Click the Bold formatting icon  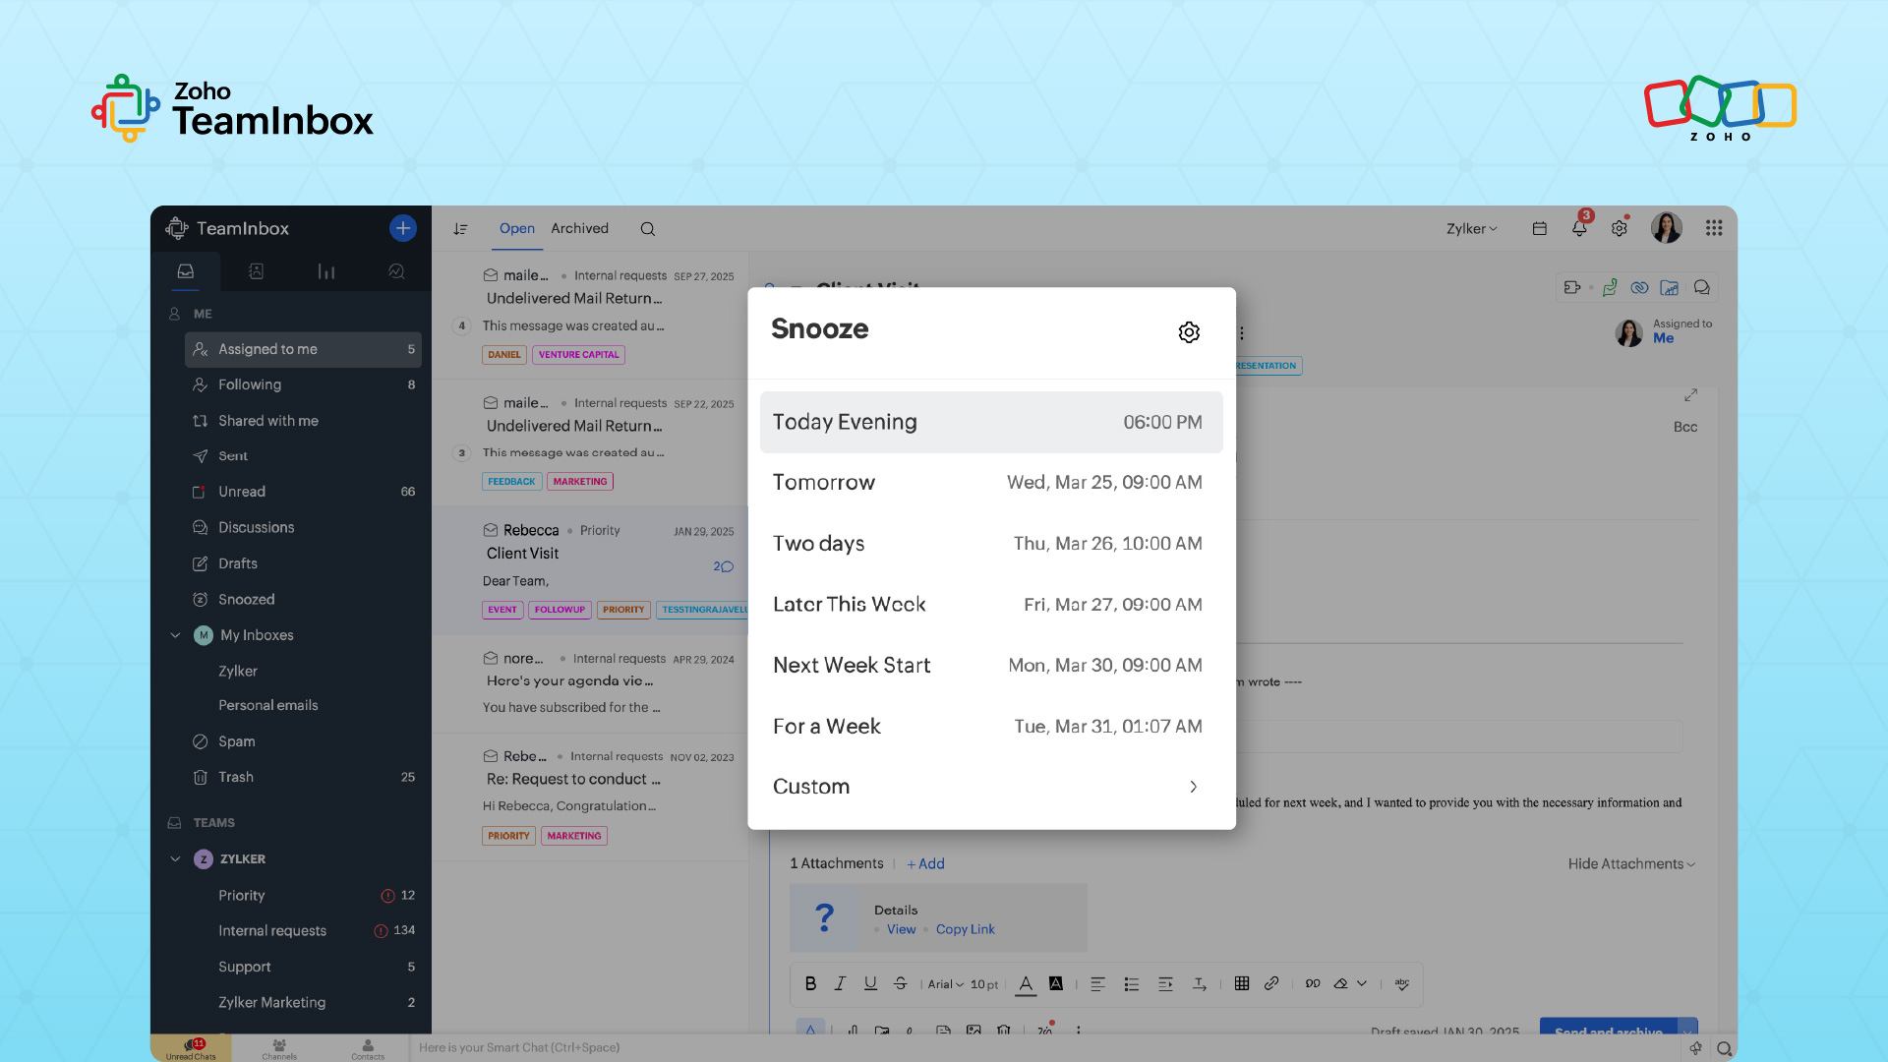click(810, 983)
